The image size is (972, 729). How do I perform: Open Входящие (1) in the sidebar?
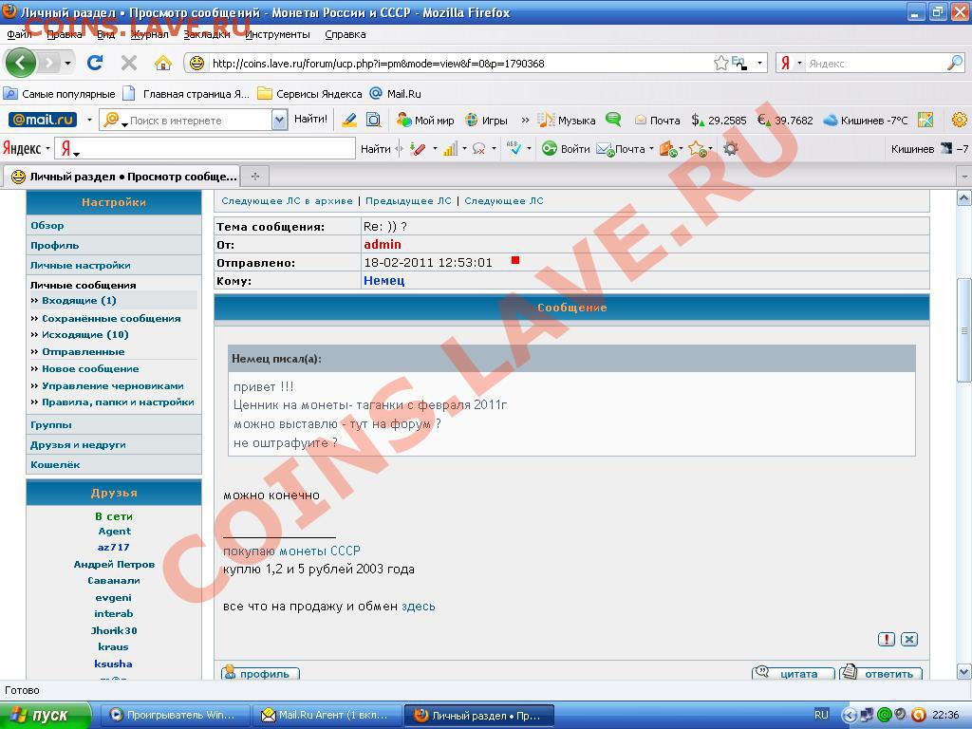click(x=79, y=300)
